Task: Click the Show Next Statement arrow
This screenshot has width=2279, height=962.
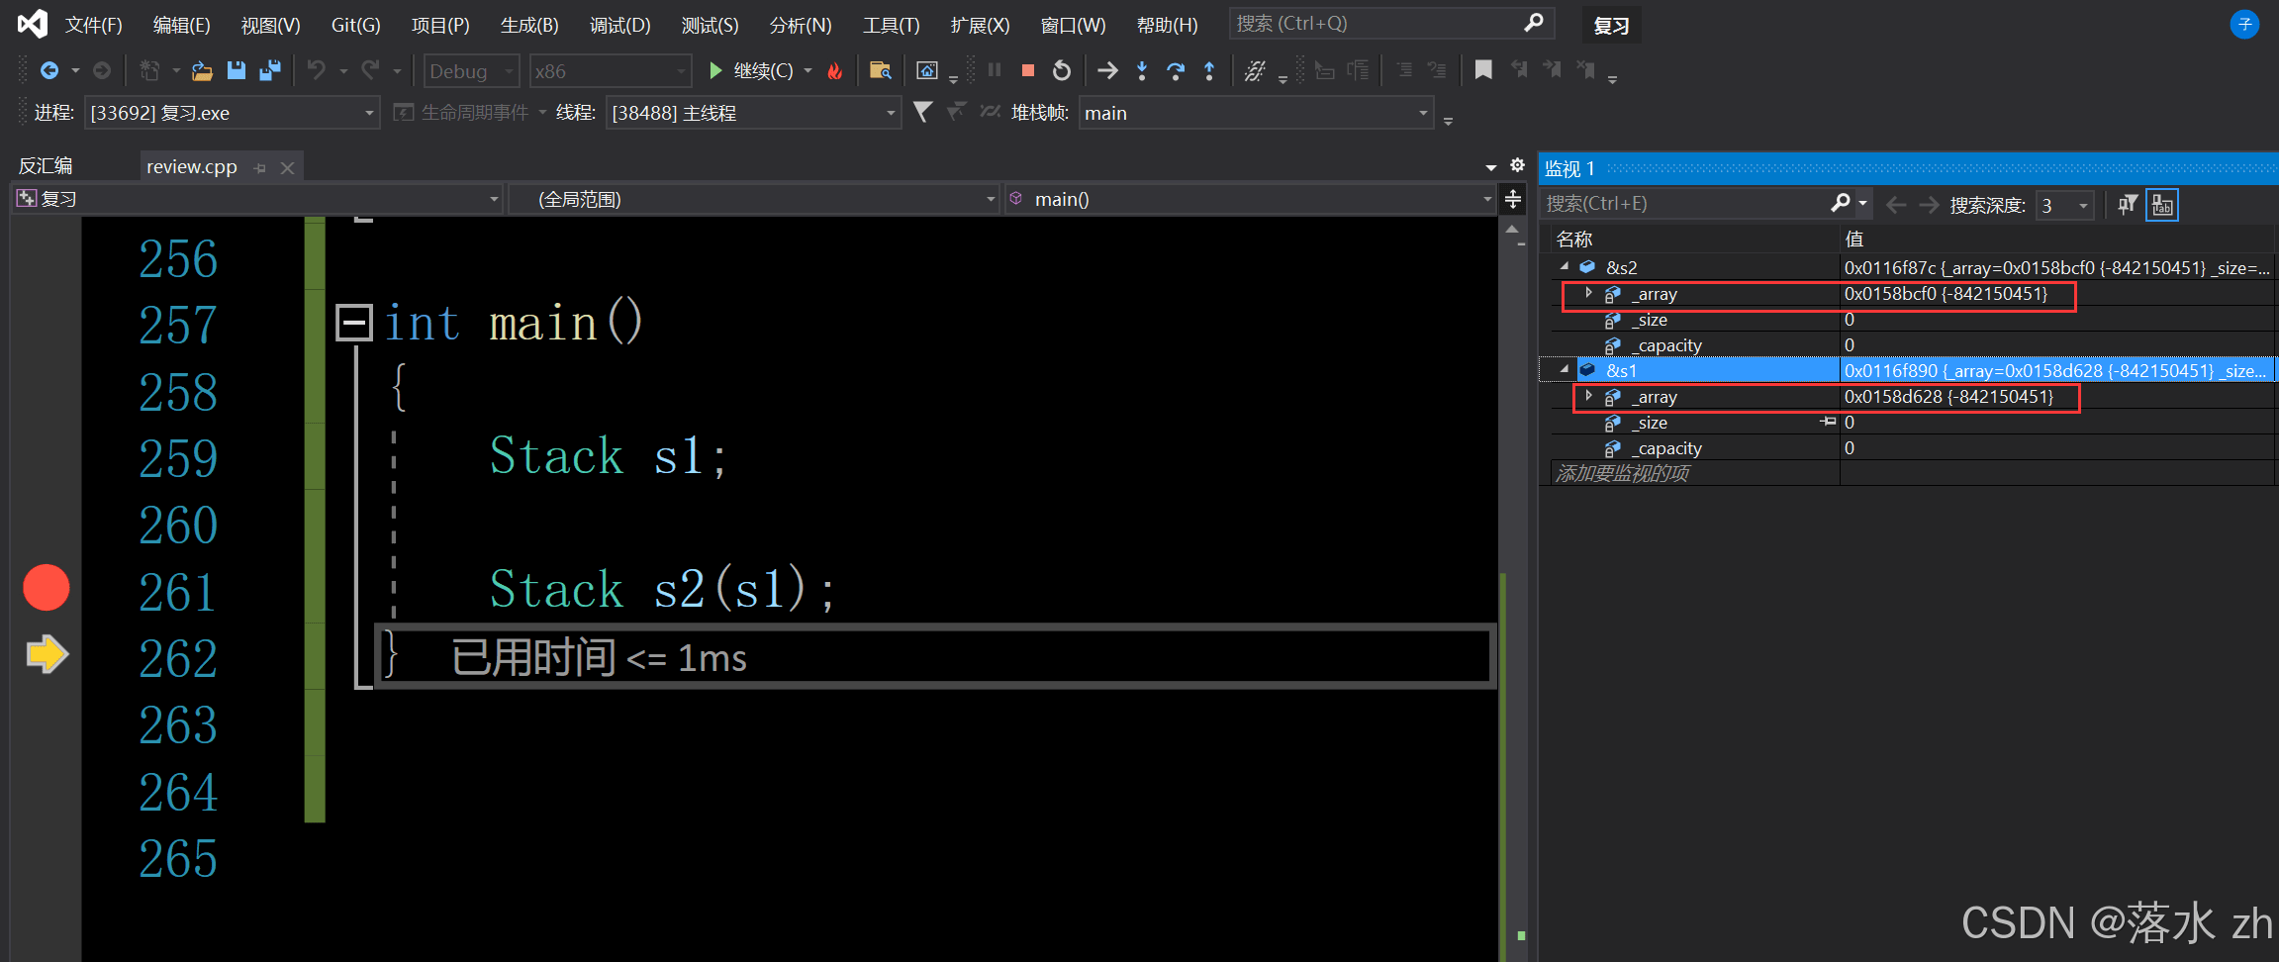Action: 1108,70
